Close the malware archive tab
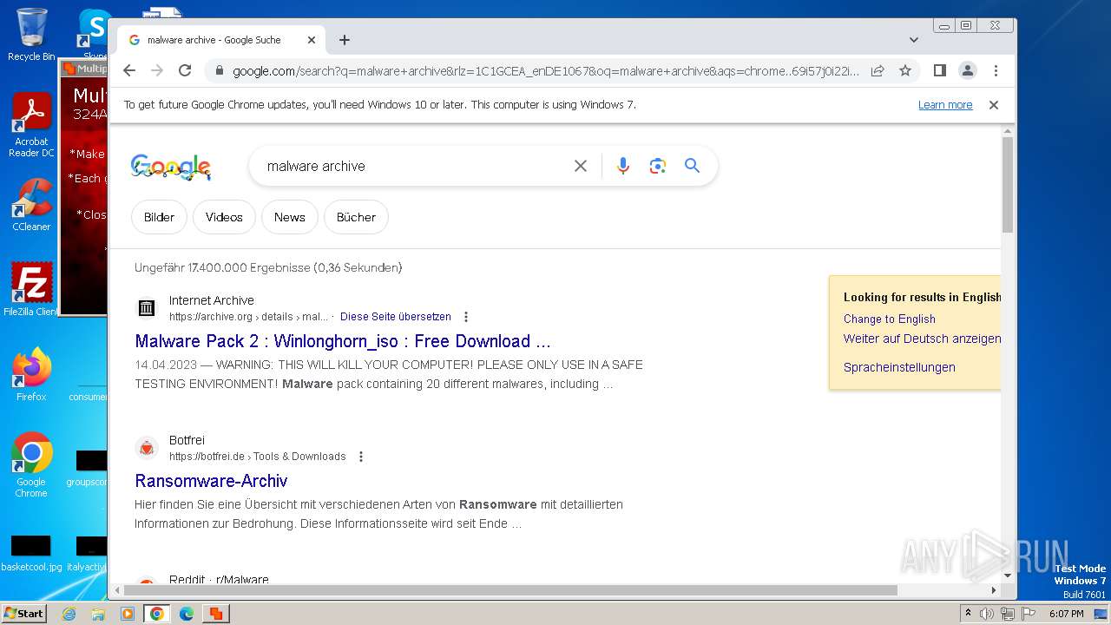 click(x=312, y=40)
